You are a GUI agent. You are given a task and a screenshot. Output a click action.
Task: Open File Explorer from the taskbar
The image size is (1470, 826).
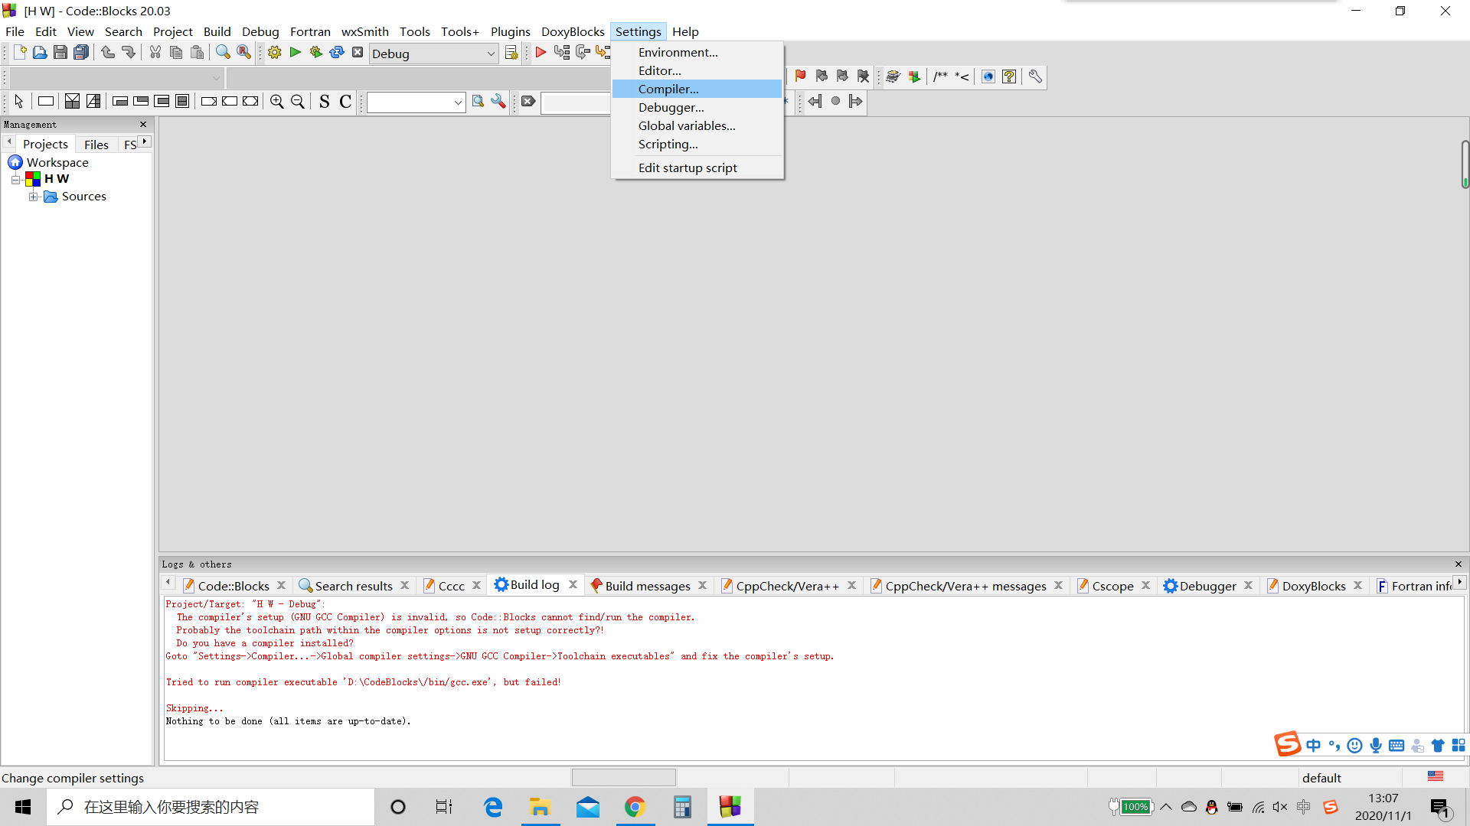coord(540,807)
